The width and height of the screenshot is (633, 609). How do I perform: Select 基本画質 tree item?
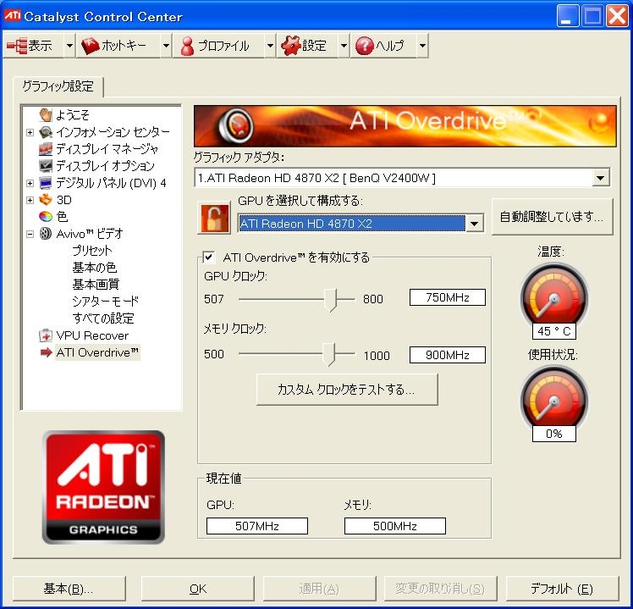(x=96, y=285)
